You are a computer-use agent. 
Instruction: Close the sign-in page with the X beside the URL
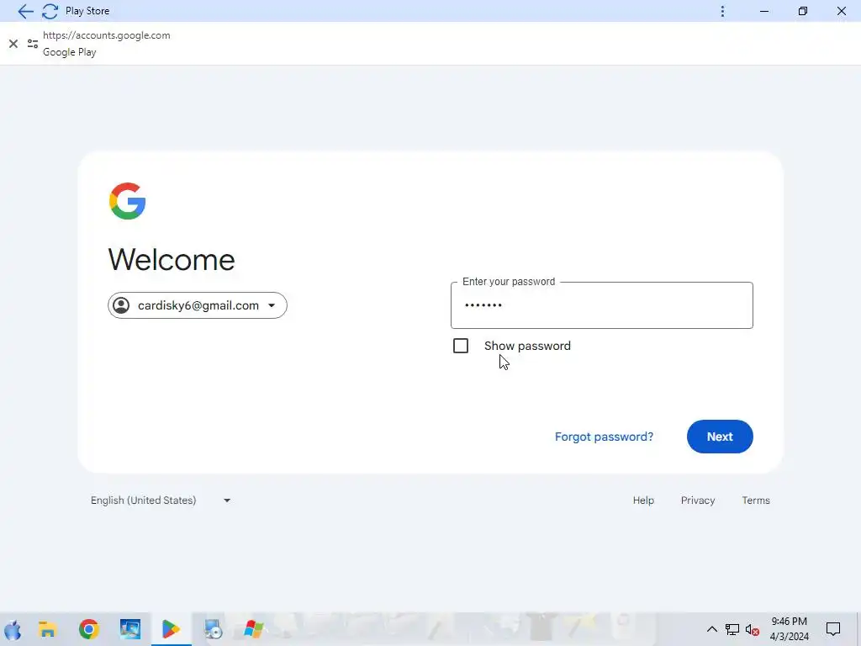pos(13,44)
